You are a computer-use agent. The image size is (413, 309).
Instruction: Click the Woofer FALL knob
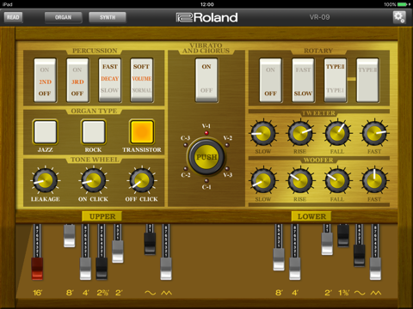tap(337, 181)
